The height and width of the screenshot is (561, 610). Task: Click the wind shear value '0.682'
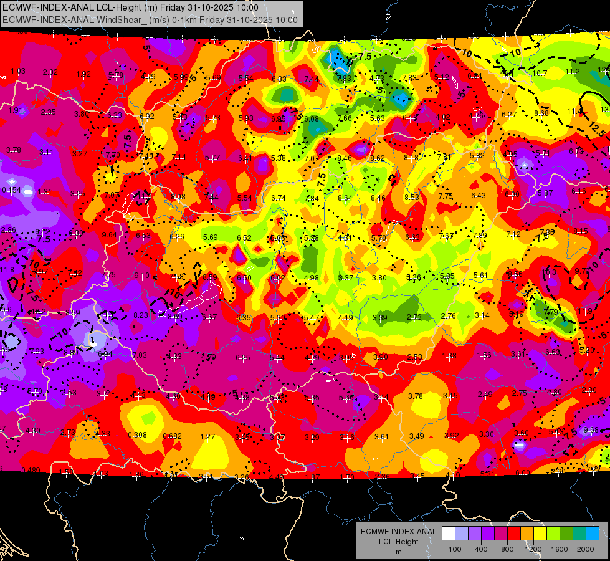coord(173,436)
